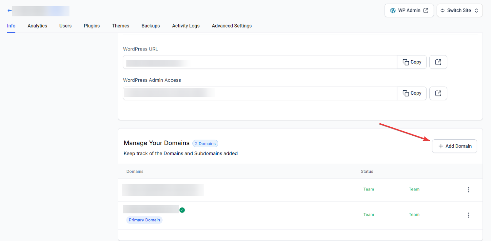Expand the Switch Site dropdown

point(459,10)
